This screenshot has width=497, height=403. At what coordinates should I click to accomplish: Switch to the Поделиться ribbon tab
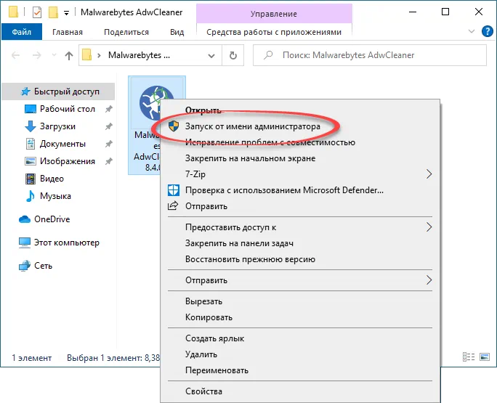point(126,32)
